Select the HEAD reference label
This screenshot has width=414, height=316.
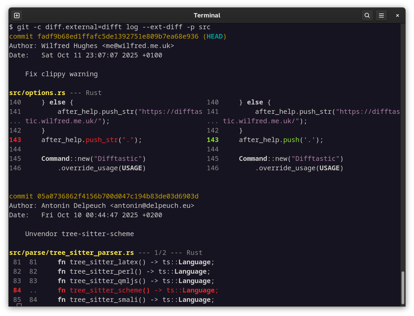215,36
